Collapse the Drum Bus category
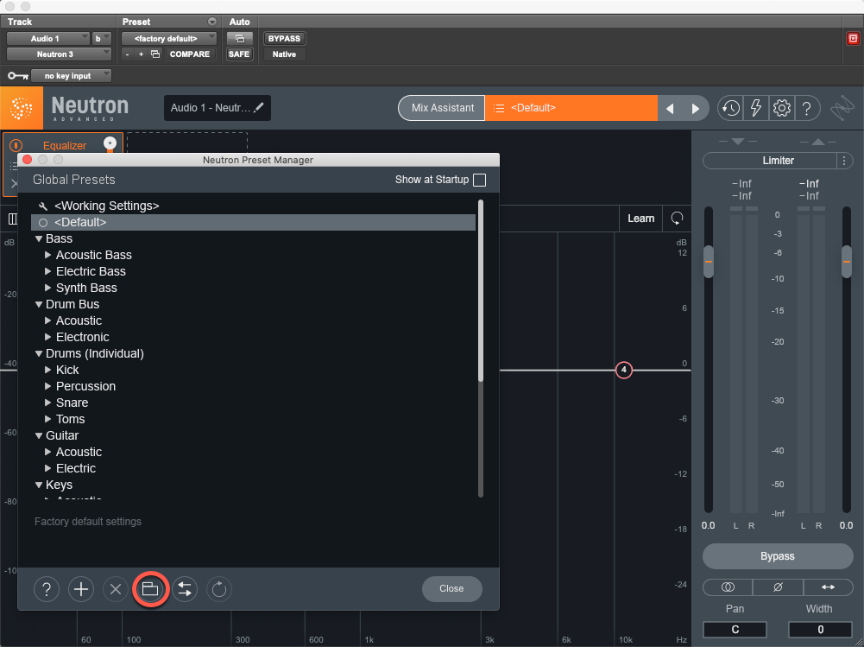The height and width of the screenshot is (647, 864). [39, 304]
